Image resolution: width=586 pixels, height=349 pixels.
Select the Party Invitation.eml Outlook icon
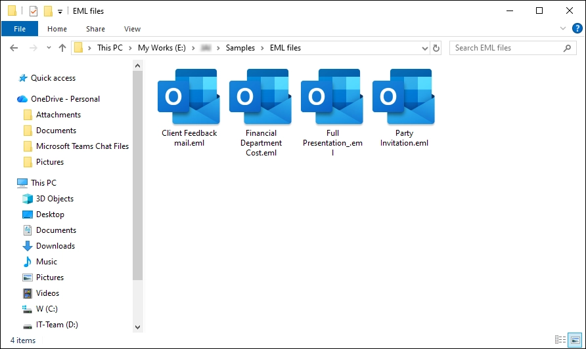click(x=404, y=96)
